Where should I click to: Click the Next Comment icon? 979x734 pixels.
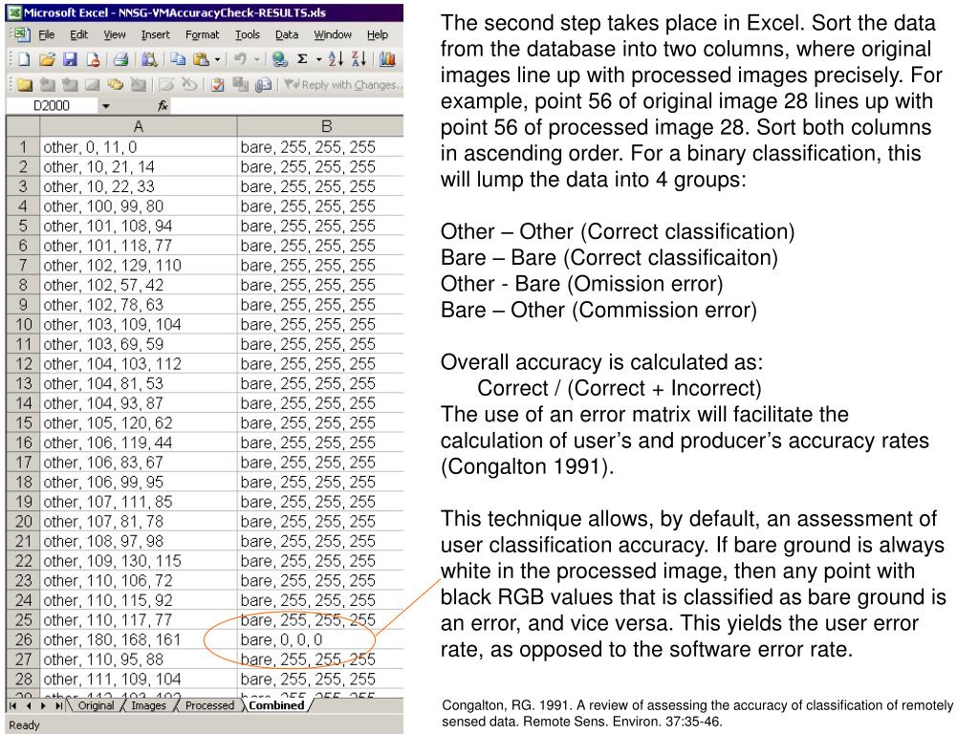click(x=70, y=84)
